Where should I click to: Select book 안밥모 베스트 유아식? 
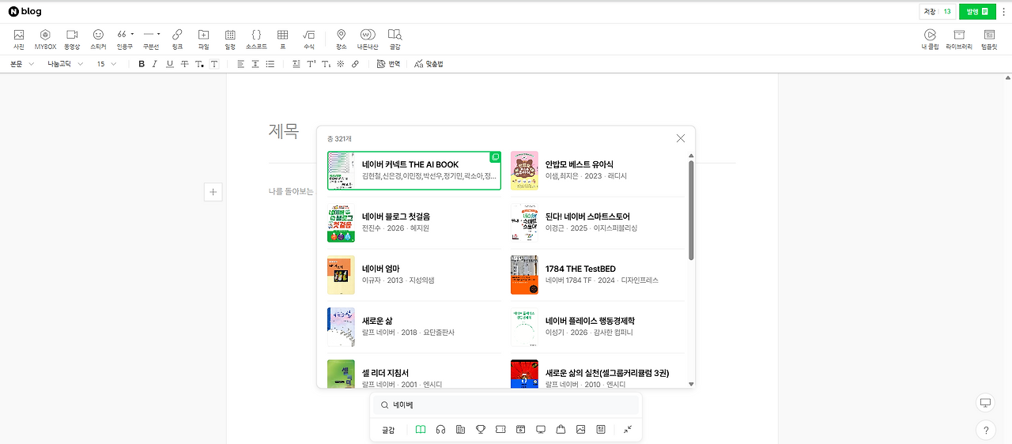pyautogui.click(x=598, y=171)
